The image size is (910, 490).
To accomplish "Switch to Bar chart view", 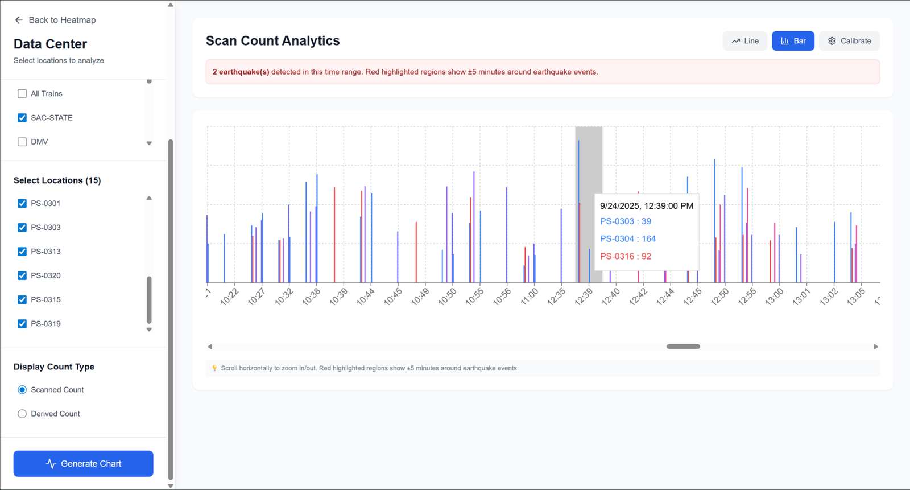I will 793,41.
